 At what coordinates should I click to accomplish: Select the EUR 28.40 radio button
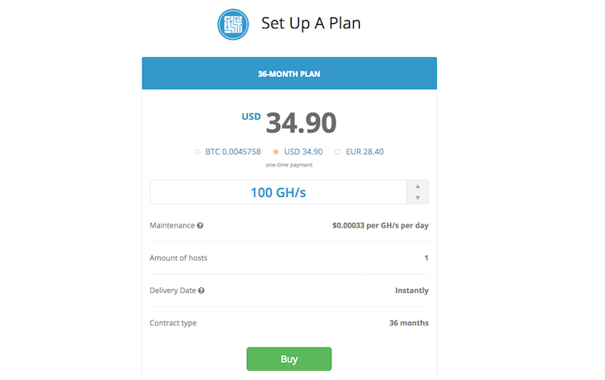tap(337, 152)
